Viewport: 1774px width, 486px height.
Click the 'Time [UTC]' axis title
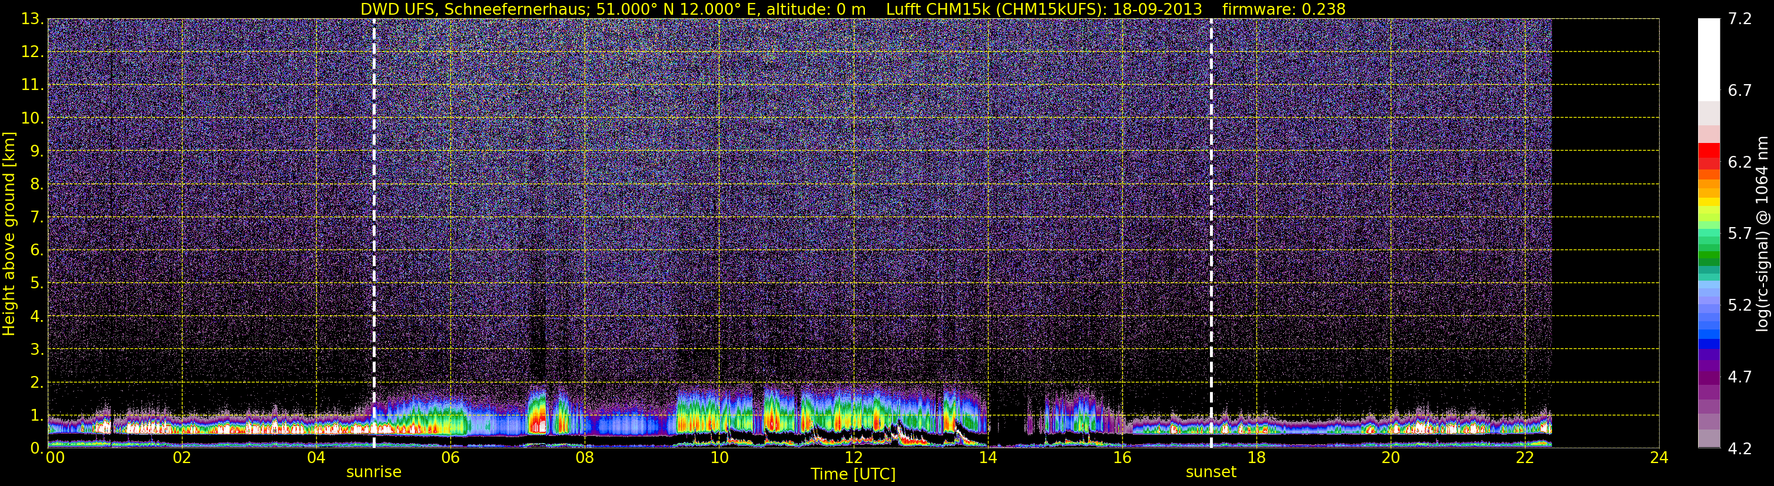[x=853, y=474]
